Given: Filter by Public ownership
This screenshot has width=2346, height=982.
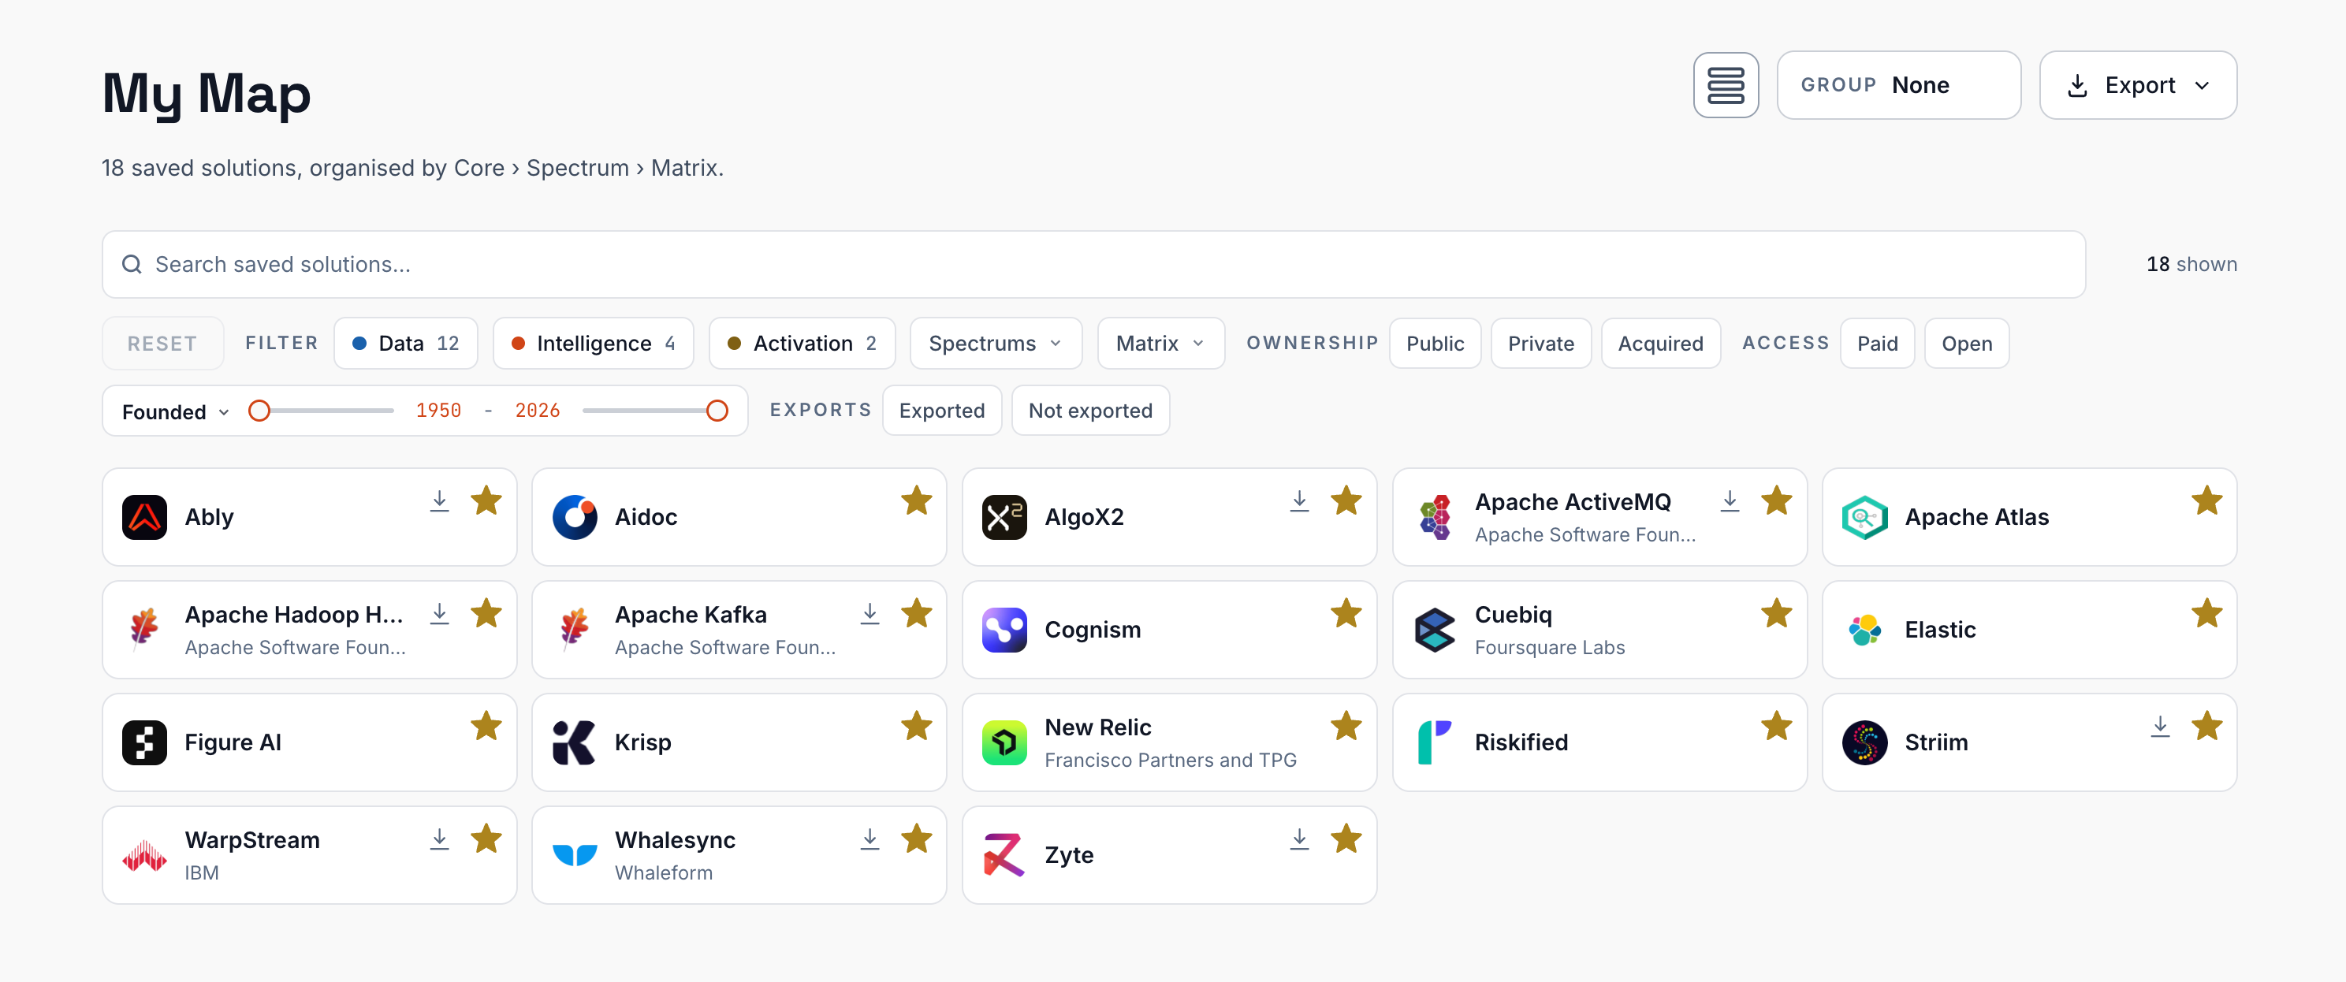Looking at the screenshot, I should [1435, 344].
